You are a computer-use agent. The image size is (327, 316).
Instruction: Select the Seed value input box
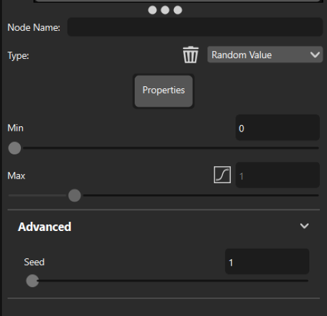267,262
